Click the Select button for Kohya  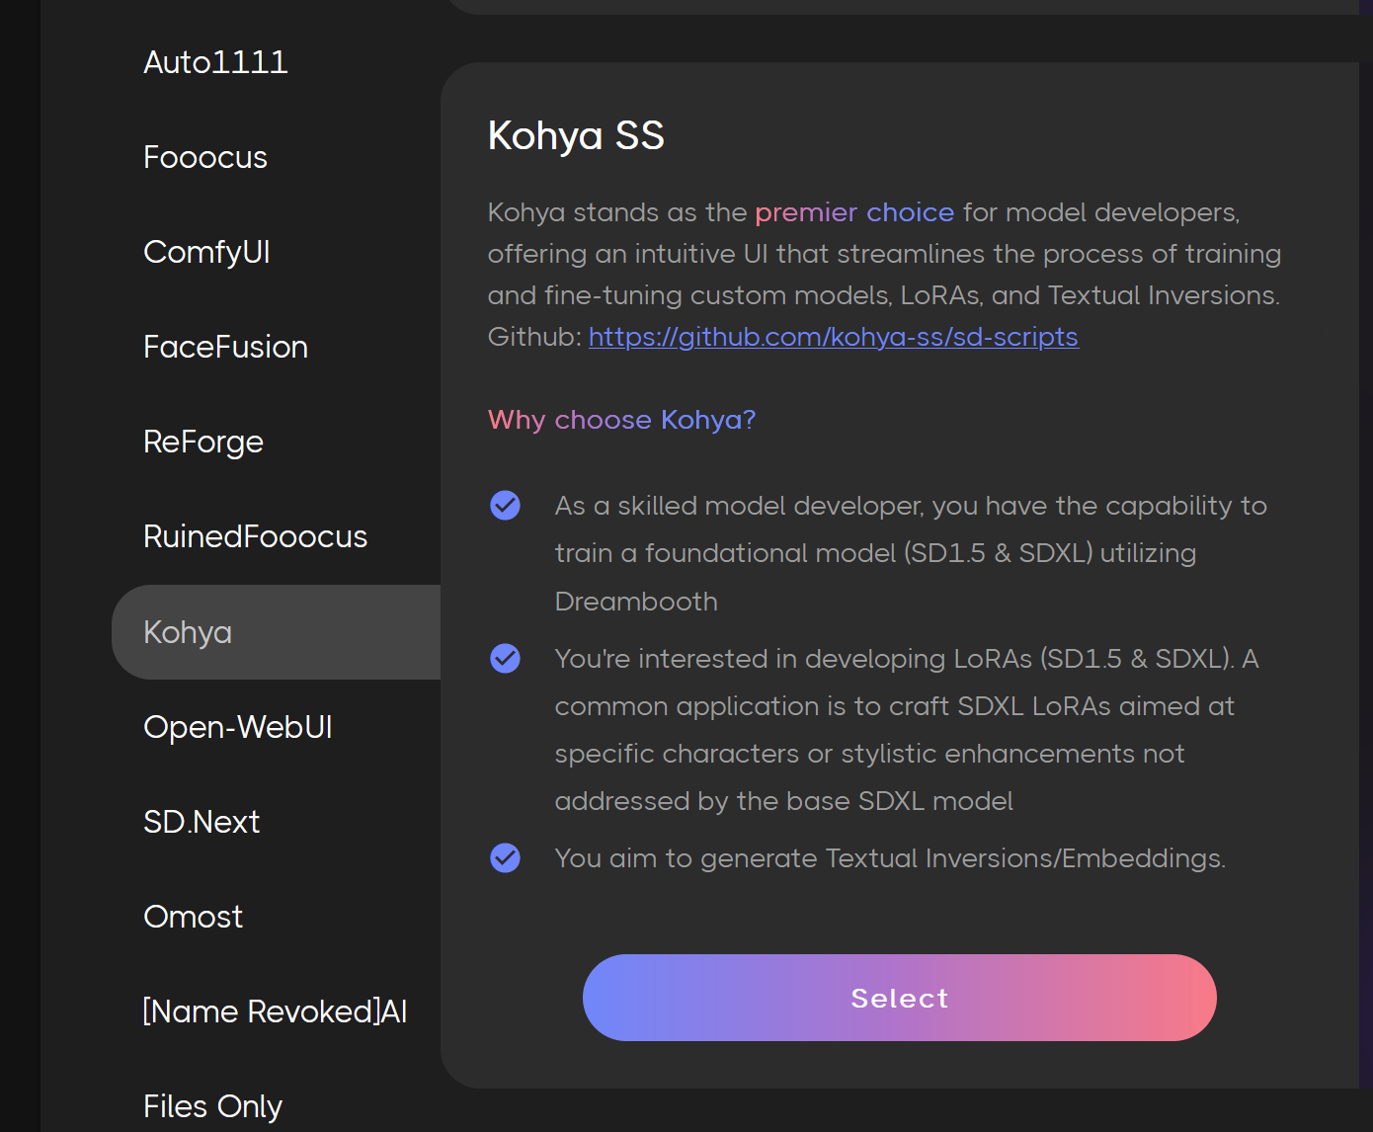click(x=898, y=998)
